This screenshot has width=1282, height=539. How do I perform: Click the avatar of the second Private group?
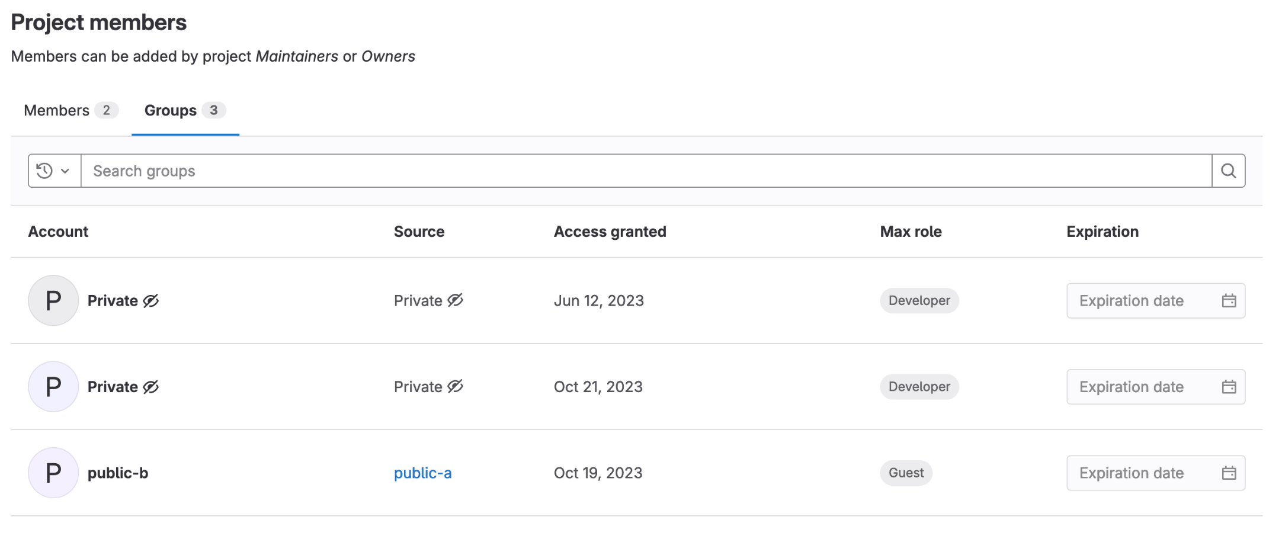coord(53,386)
